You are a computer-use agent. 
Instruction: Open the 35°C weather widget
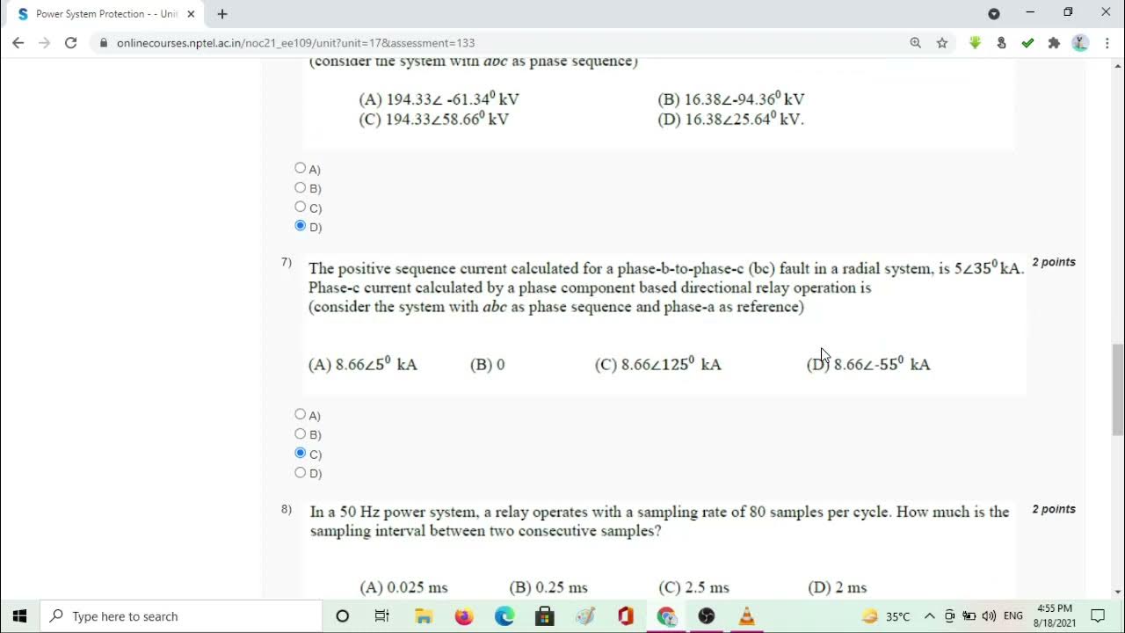click(x=886, y=616)
